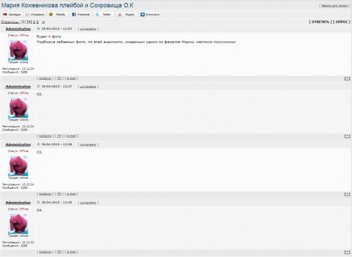Screen dimensions: 352x257
Task: Click the Закладки bookmark share button
Action: click(12, 14)
